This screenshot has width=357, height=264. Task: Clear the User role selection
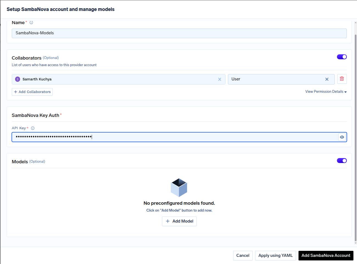(327, 79)
